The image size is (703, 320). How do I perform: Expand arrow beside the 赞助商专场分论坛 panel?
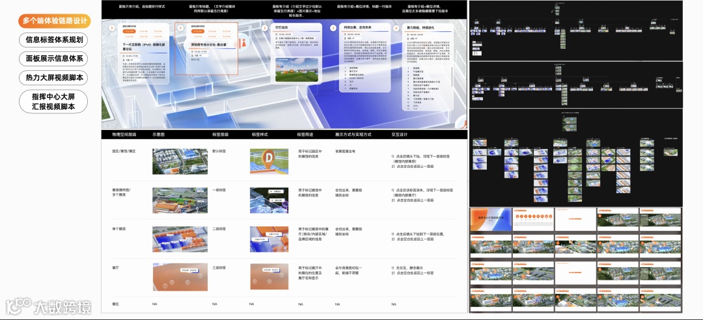(180, 28)
